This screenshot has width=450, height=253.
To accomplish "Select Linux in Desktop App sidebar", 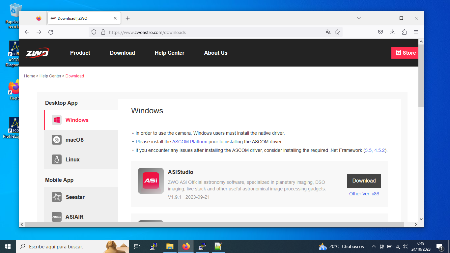I will 72,159.
